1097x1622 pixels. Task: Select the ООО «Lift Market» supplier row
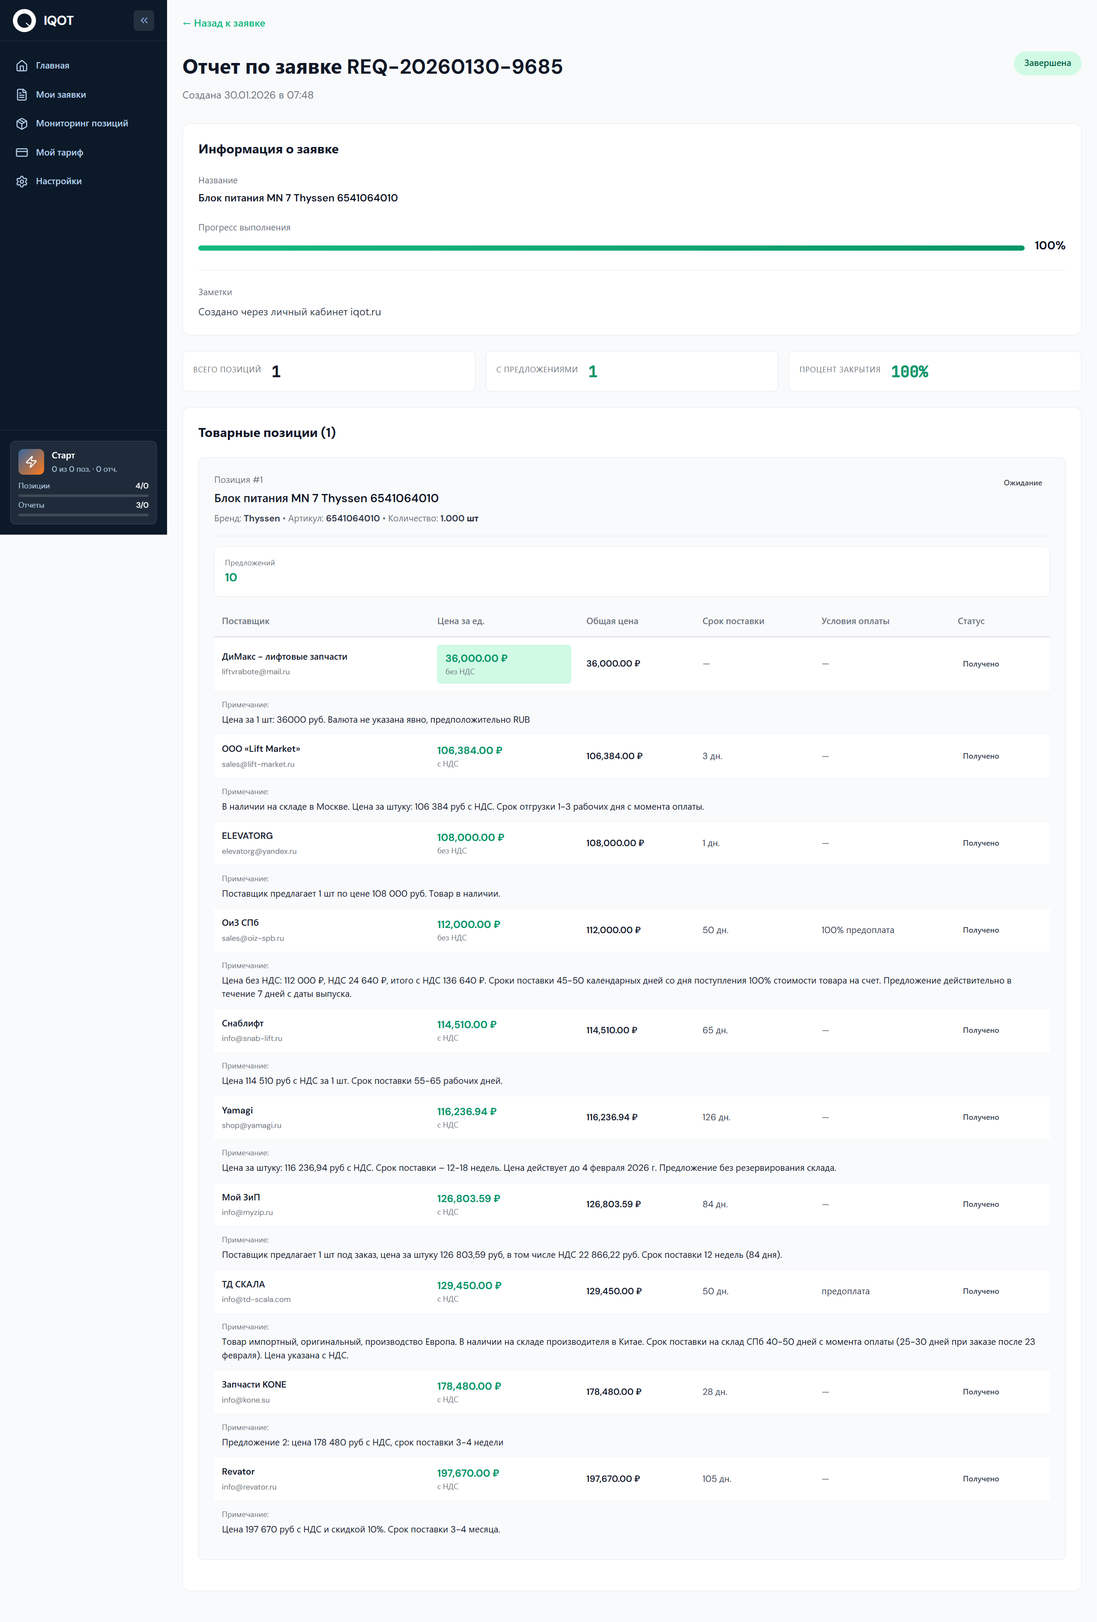(260, 749)
